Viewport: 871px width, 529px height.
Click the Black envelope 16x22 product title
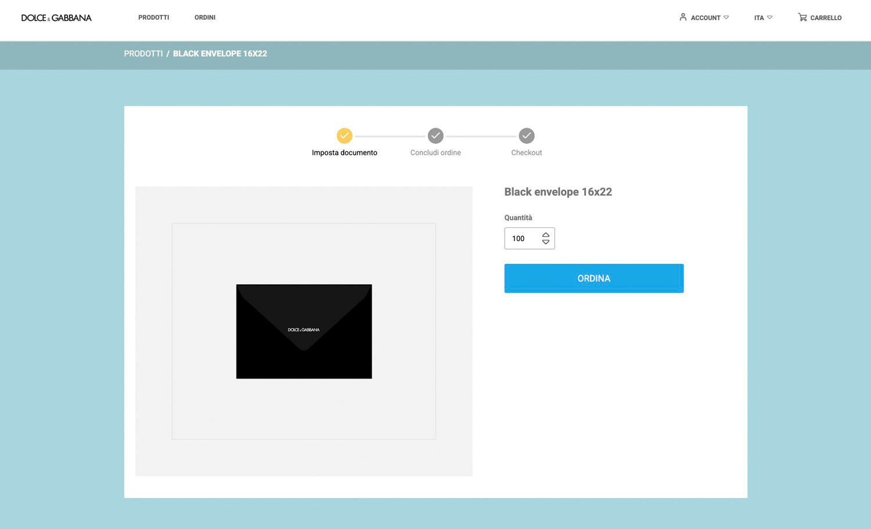558,192
